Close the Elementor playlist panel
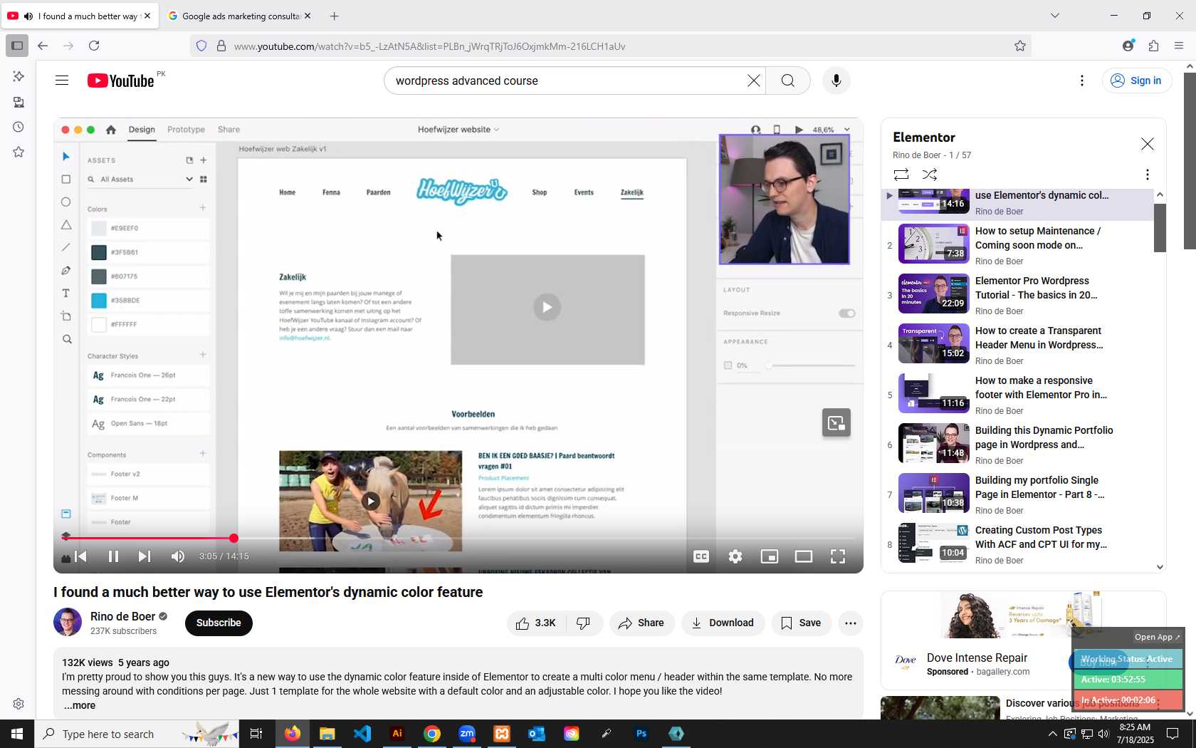Screen dimensions: 1196x748 click(x=1148, y=144)
